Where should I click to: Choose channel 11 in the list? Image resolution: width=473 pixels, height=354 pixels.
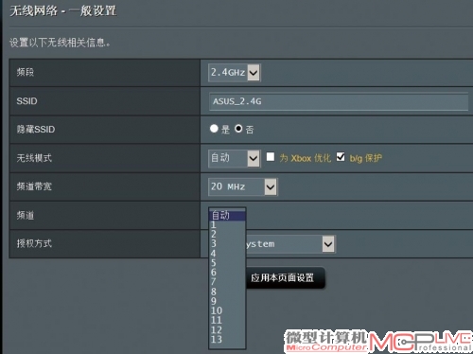coord(227,320)
